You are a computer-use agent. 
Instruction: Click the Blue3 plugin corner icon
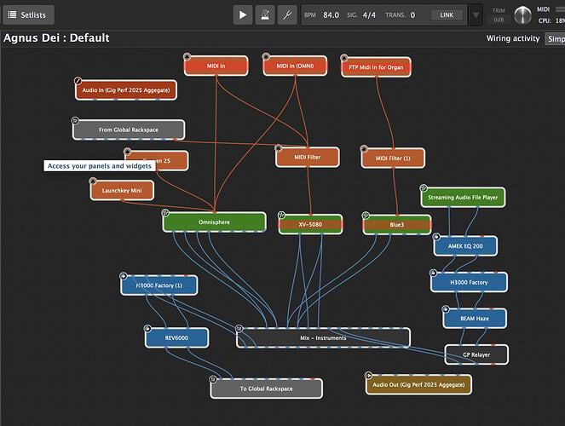click(x=366, y=216)
